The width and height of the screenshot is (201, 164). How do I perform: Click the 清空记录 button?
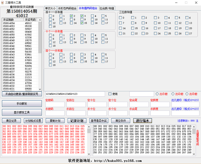click(x=11, y=121)
